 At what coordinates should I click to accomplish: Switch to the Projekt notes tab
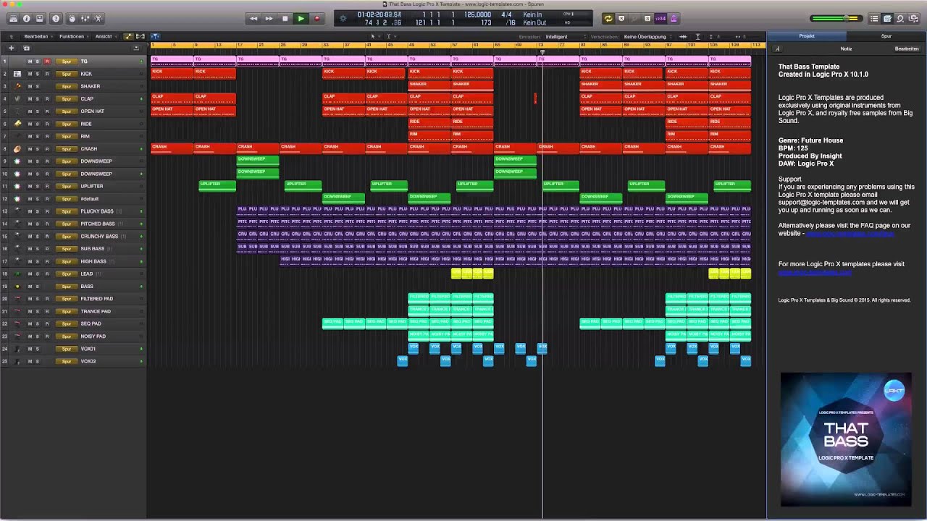point(807,36)
